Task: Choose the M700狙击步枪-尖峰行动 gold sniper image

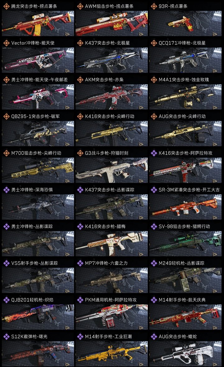Action: click(x=38, y=170)
